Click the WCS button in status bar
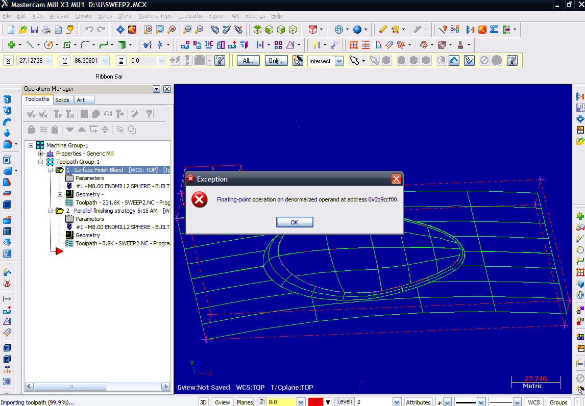This screenshot has height=406, width=585. point(534,402)
